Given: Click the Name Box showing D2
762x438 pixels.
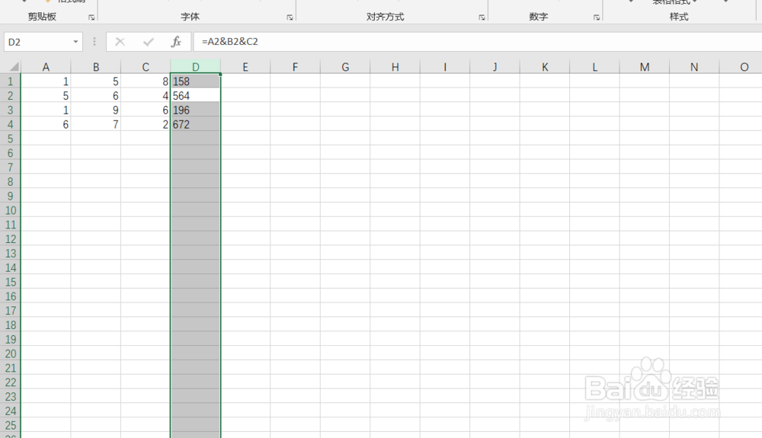Looking at the screenshot, I should 38,42.
